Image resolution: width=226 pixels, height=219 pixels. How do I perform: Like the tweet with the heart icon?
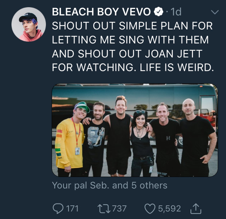coord(149,208)
